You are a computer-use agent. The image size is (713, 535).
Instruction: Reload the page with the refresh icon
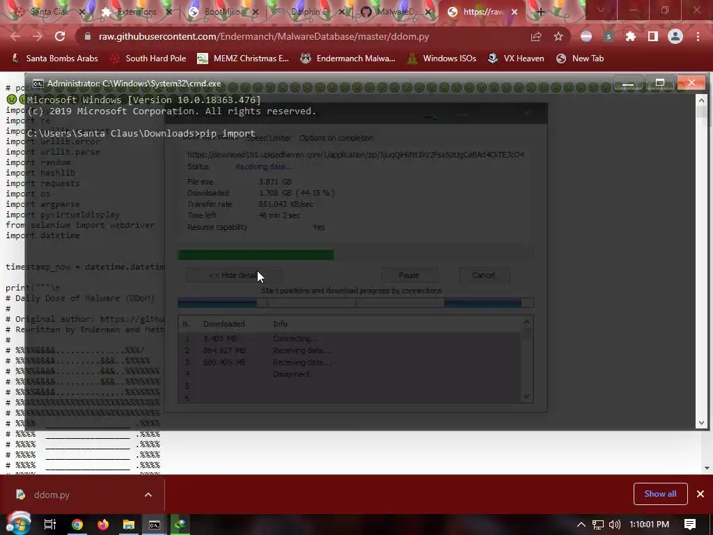point(60,36)
